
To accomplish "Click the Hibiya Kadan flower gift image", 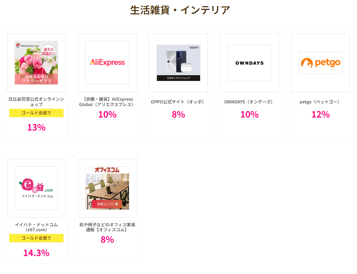I will 36,63.
